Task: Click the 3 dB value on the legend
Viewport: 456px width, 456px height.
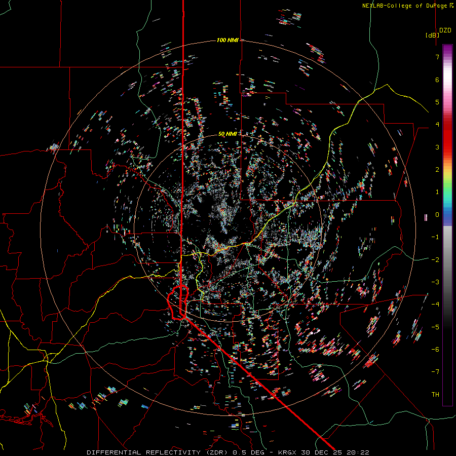Action: (x=437, y=147)
